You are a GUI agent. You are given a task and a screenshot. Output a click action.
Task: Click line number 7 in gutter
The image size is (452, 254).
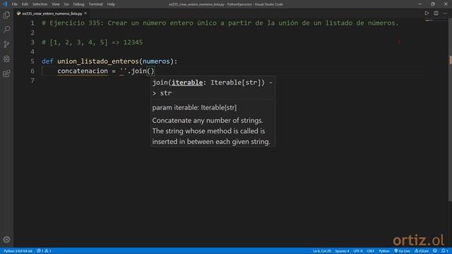pos(32,80)
